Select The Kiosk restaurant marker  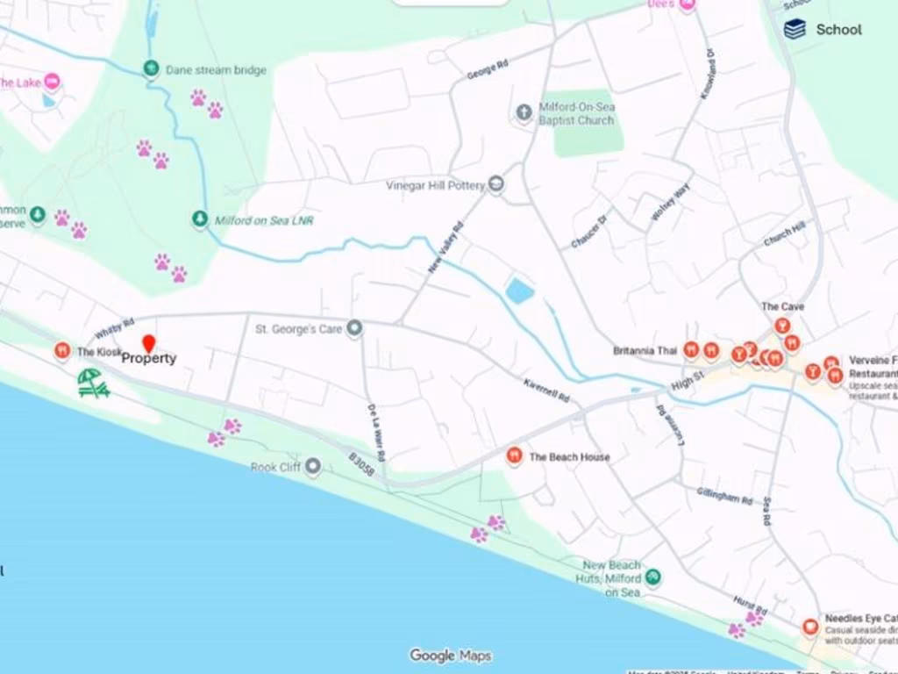tap(62, 350)
